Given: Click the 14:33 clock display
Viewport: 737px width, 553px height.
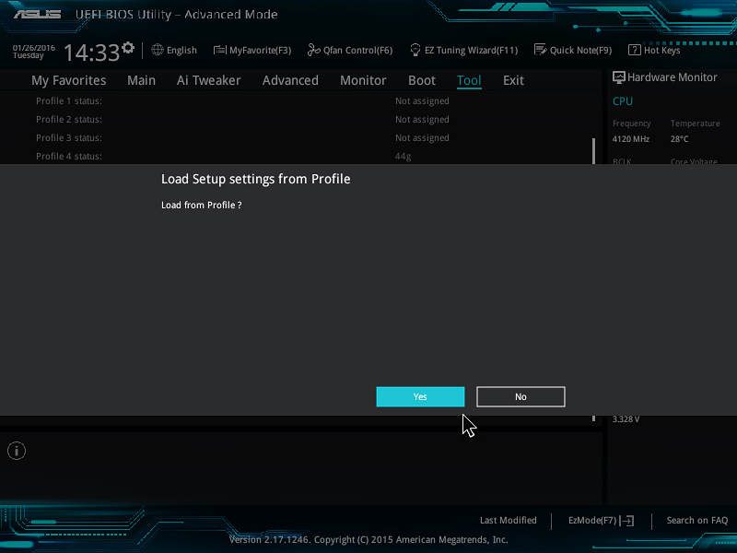Looking at the screenshot, I should point(91,53).
